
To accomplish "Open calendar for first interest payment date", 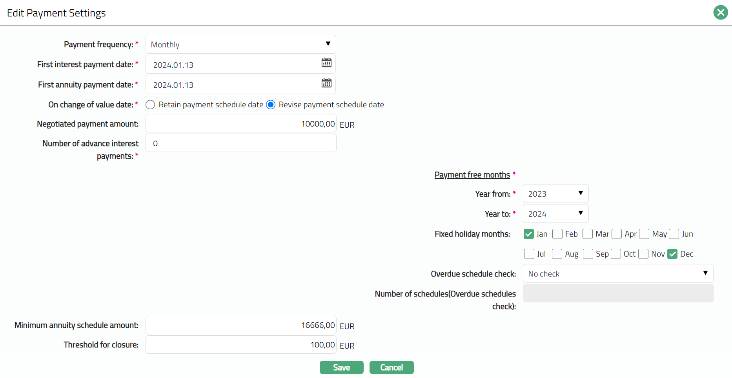I will coord(326,63).
